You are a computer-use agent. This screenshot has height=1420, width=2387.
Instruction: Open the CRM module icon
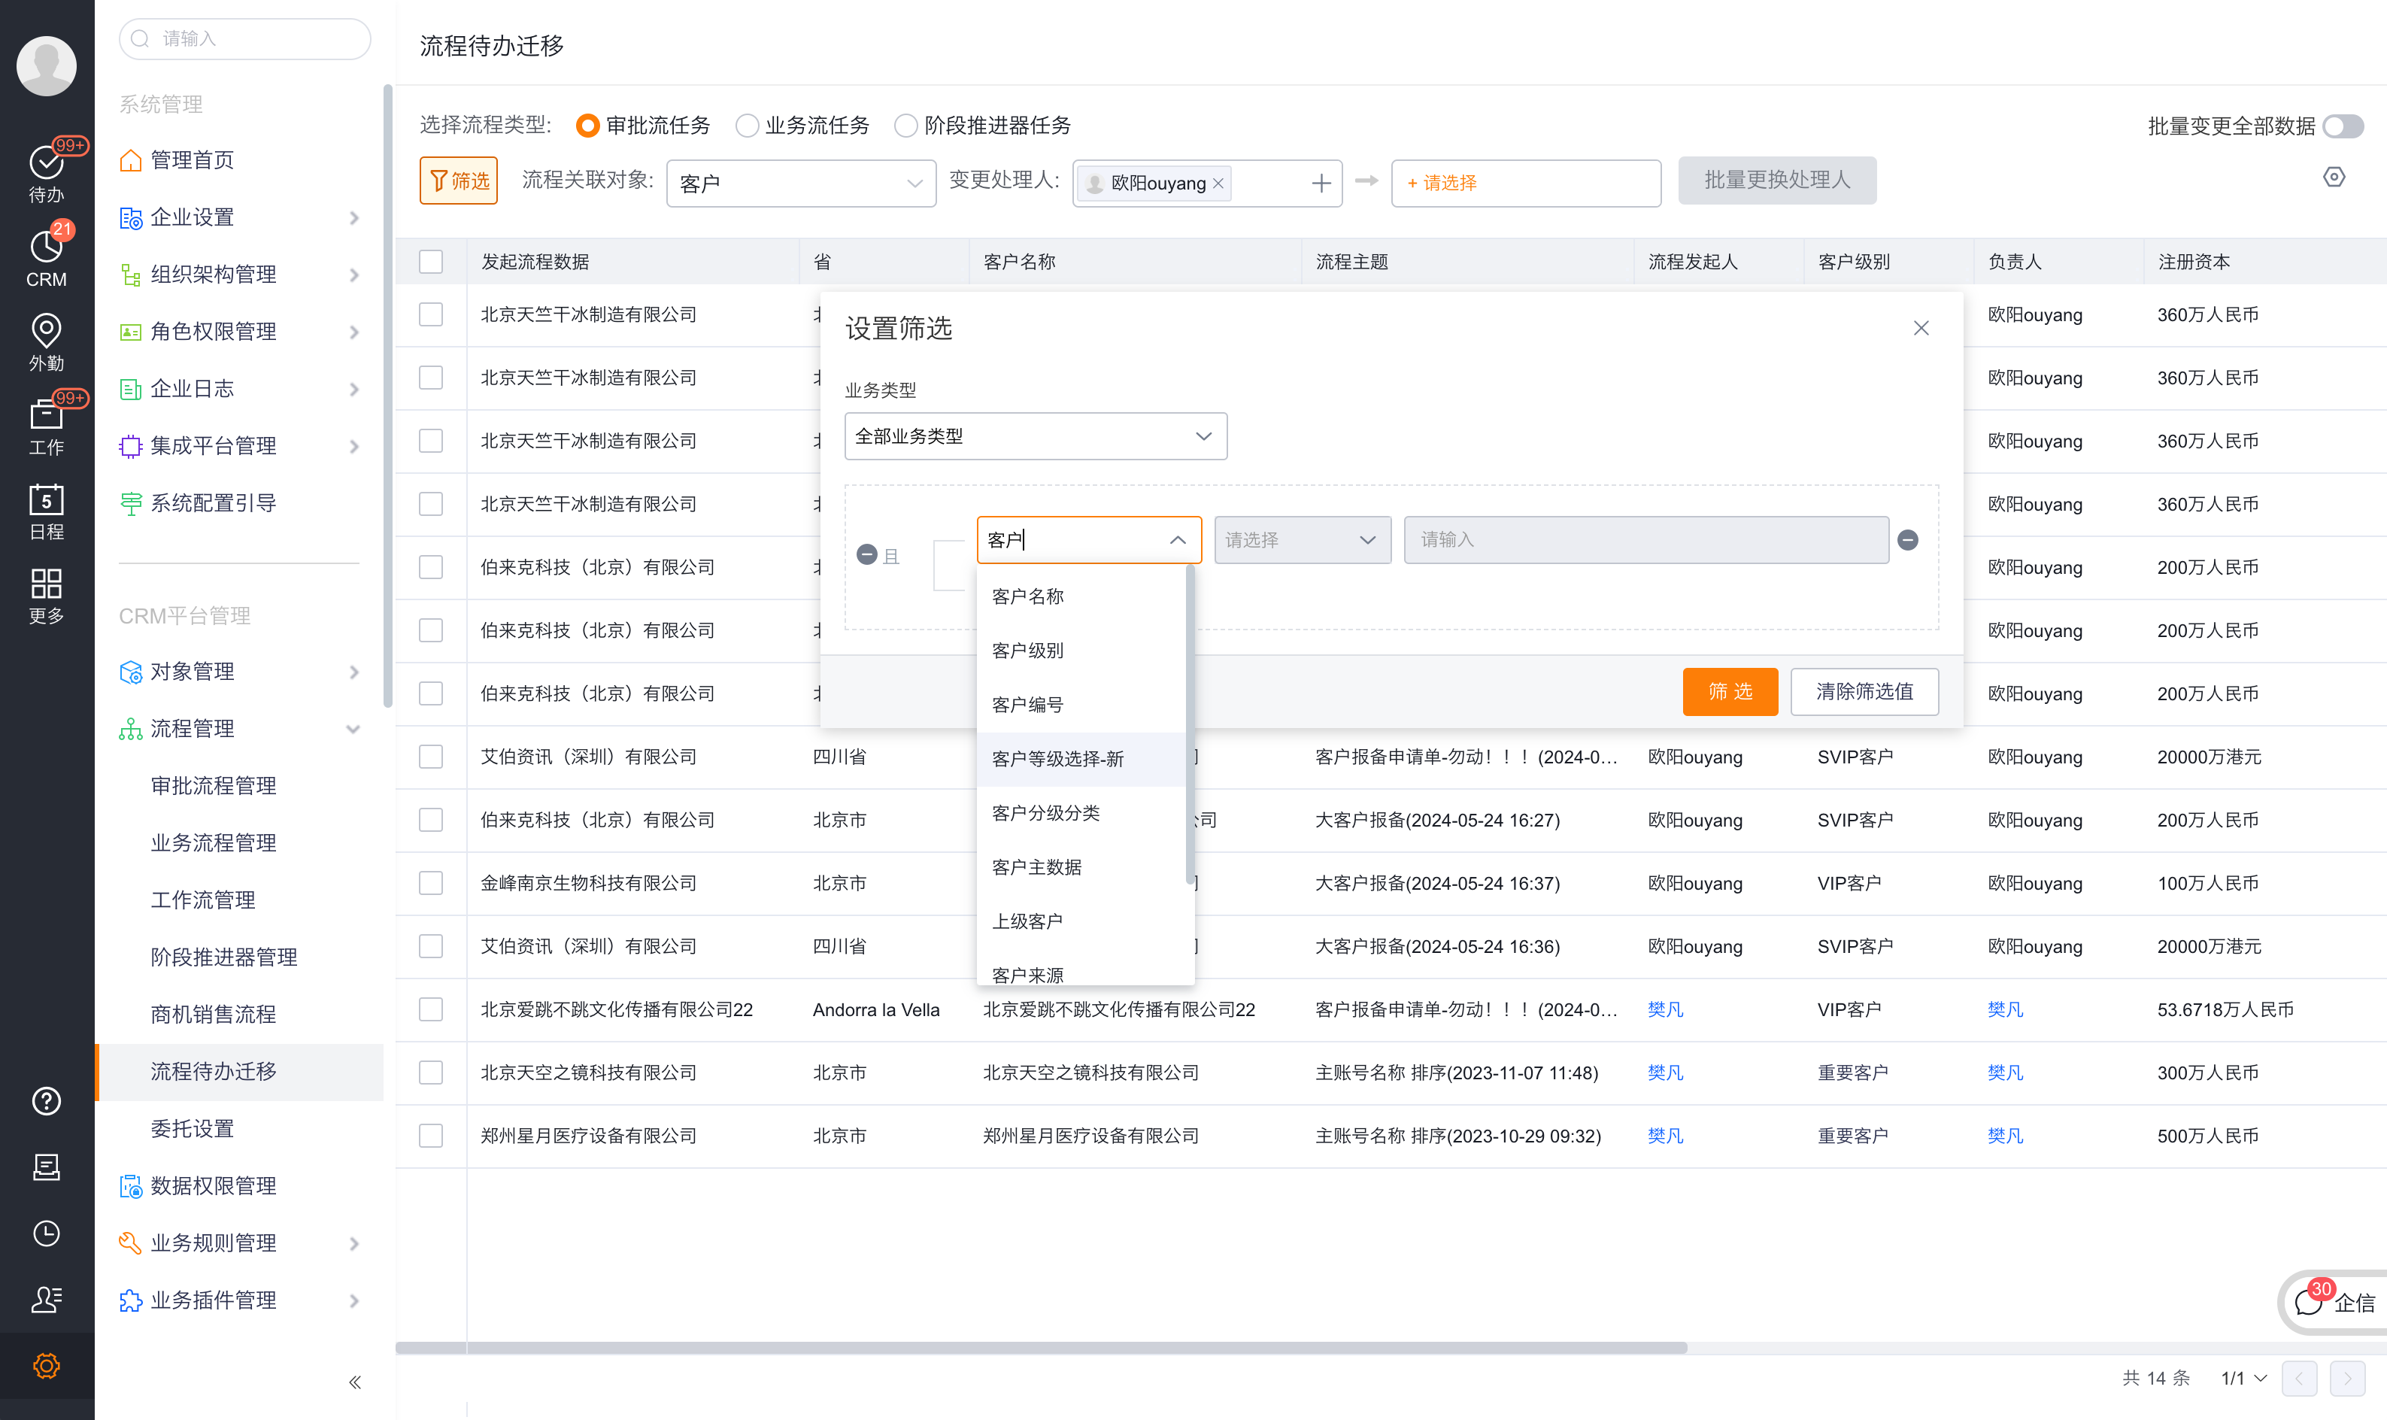[x=46, y=256]
